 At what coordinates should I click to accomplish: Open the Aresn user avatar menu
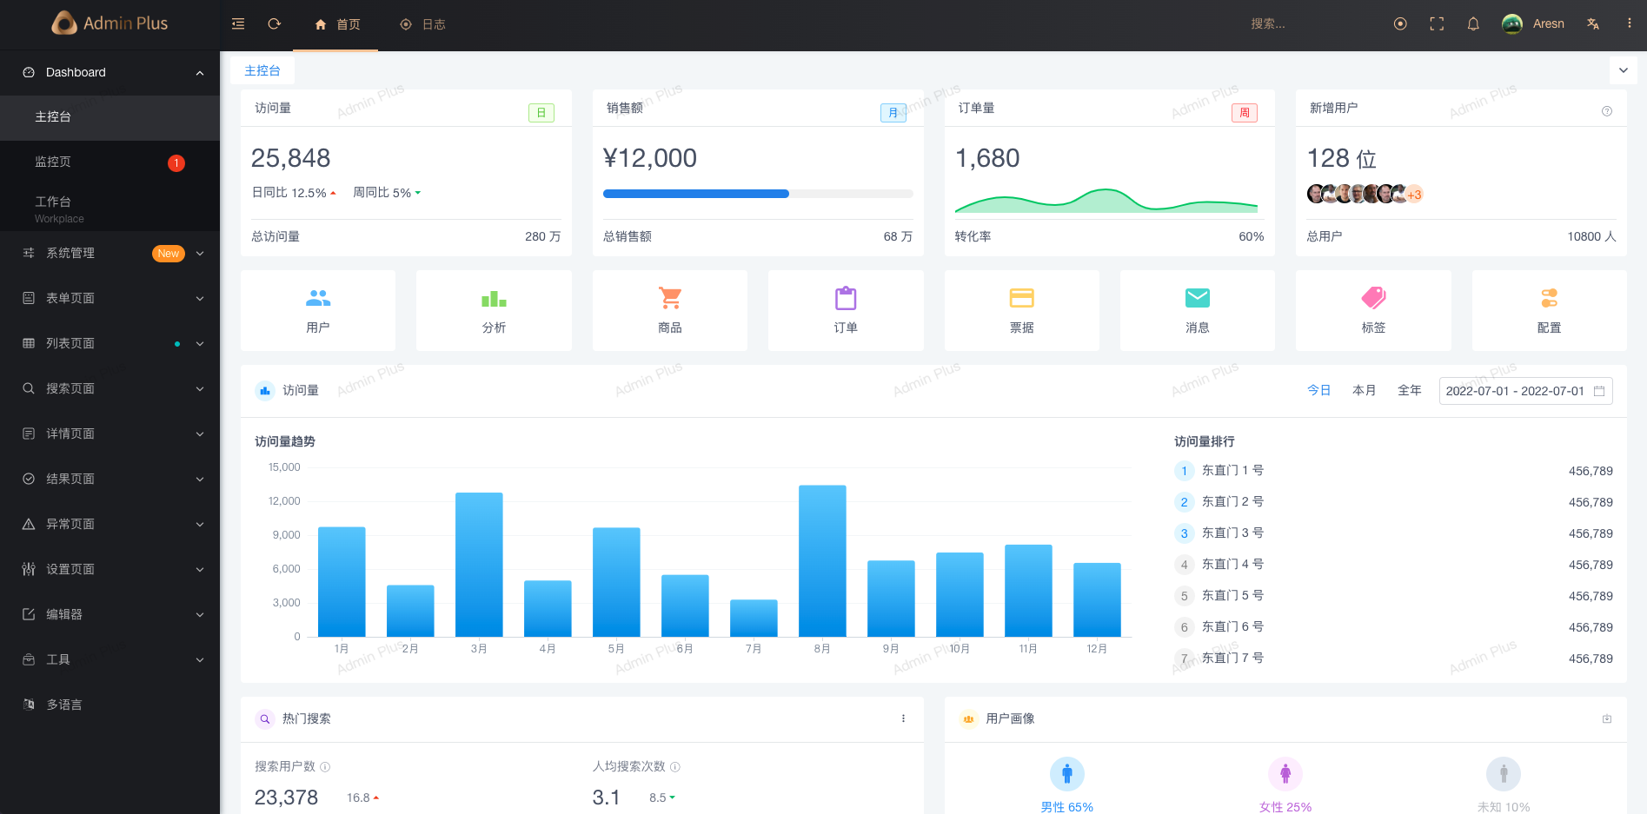1533,24
